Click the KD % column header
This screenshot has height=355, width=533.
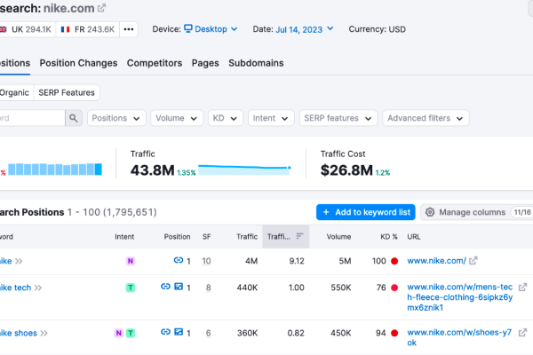tap(389, 237)
